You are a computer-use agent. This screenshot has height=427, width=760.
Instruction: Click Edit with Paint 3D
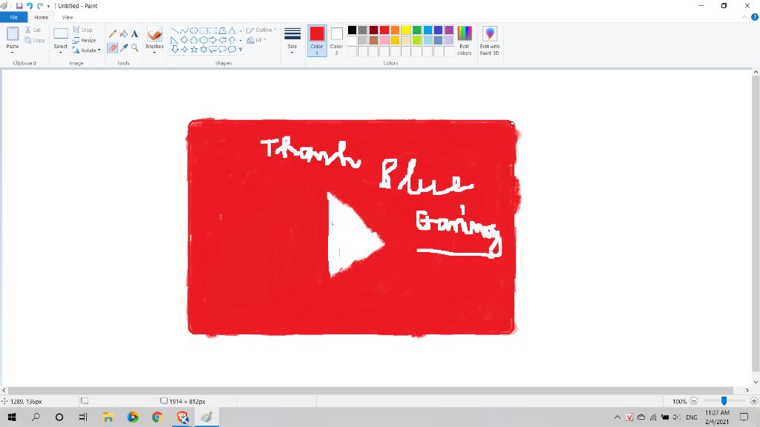[x=490, y=40]
